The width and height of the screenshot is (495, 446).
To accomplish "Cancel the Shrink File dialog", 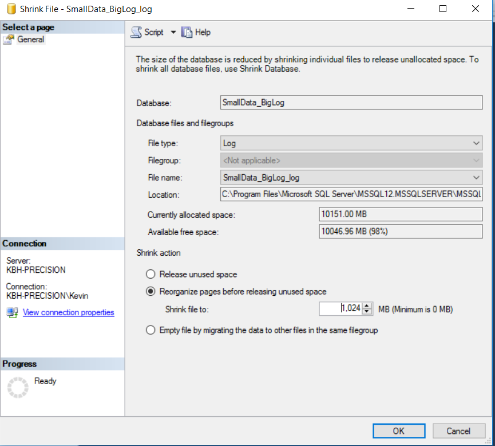I will point(459,431).
